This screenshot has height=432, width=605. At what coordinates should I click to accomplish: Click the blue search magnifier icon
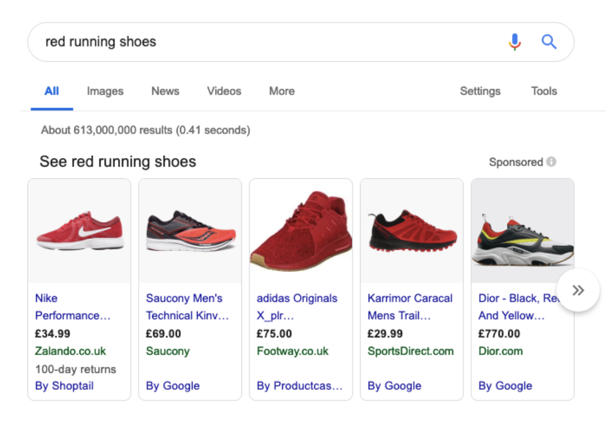tap(549, 41)
